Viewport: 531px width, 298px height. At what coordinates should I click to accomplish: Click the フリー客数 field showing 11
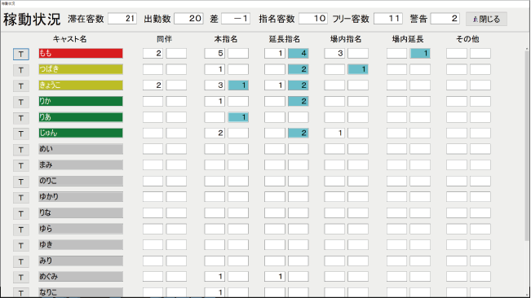coord(388,19)
